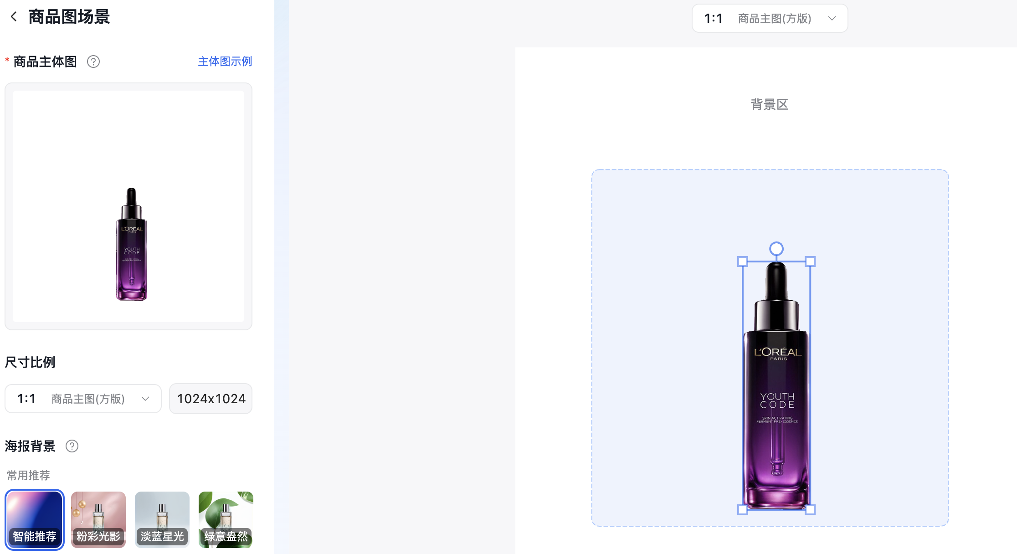Choose the 粉彩光影 background preset
The image size is (1017, 554).
tap(98, 519)
